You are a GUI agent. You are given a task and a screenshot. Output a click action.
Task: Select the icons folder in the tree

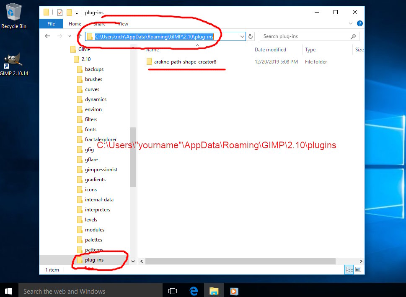87,190
